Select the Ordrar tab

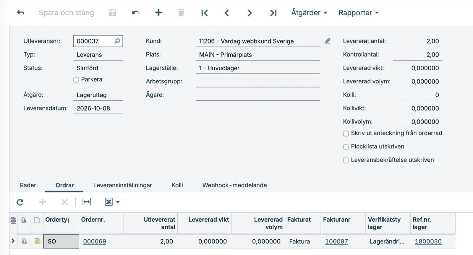point(65,185)
